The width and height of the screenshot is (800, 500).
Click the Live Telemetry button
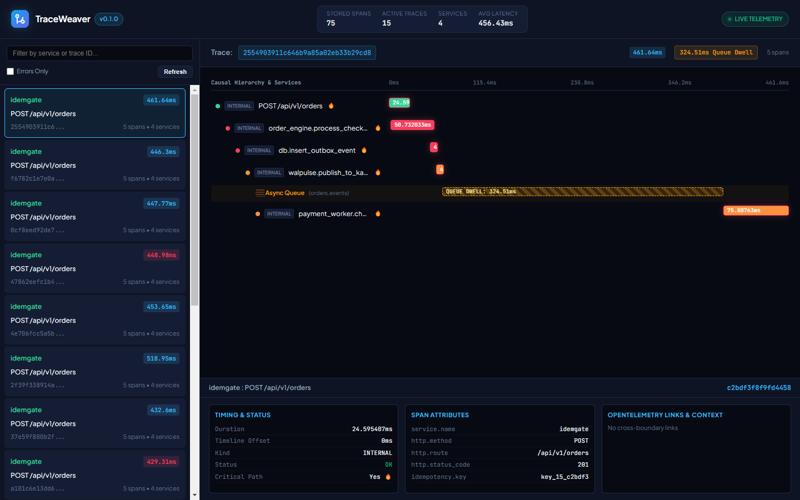[x=755, y=19]
